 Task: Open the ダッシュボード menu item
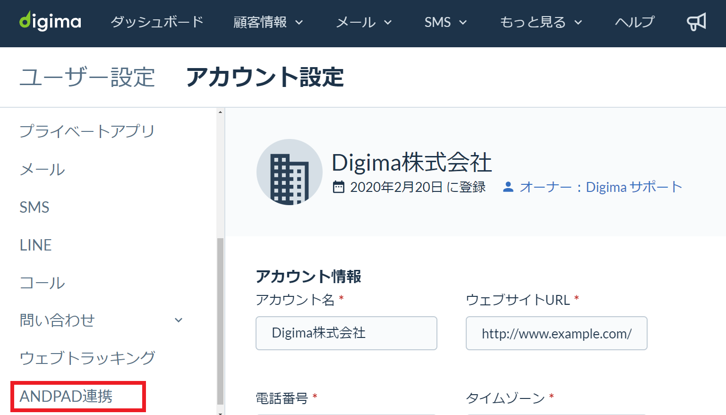157,22
